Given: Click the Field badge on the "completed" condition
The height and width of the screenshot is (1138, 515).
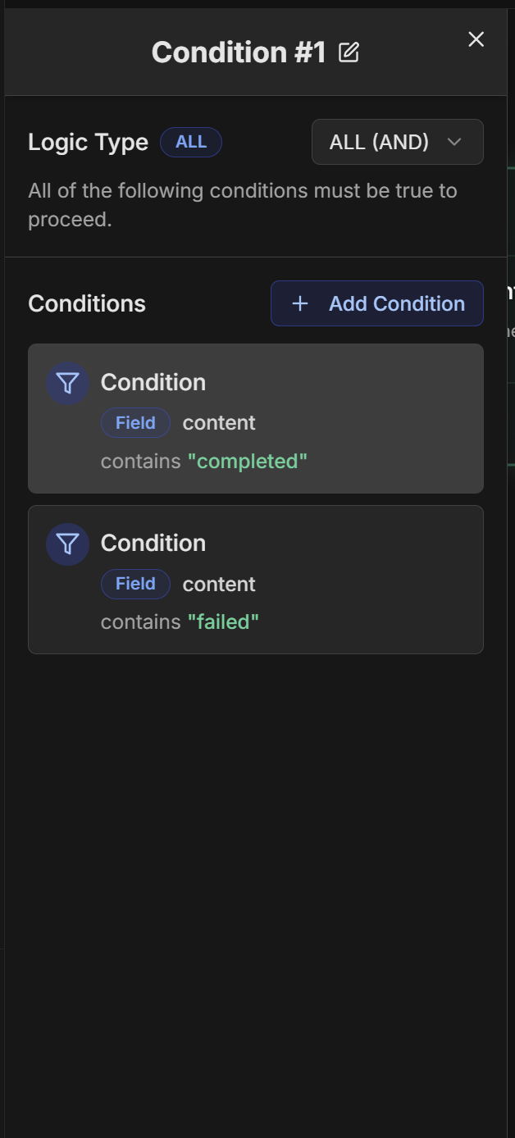Looking at the screenshot, I should point(134,422).
